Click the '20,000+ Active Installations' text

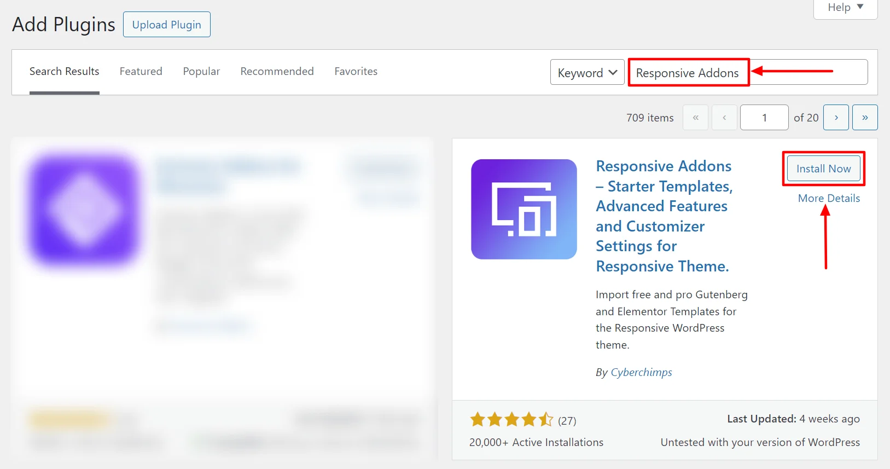536,442
